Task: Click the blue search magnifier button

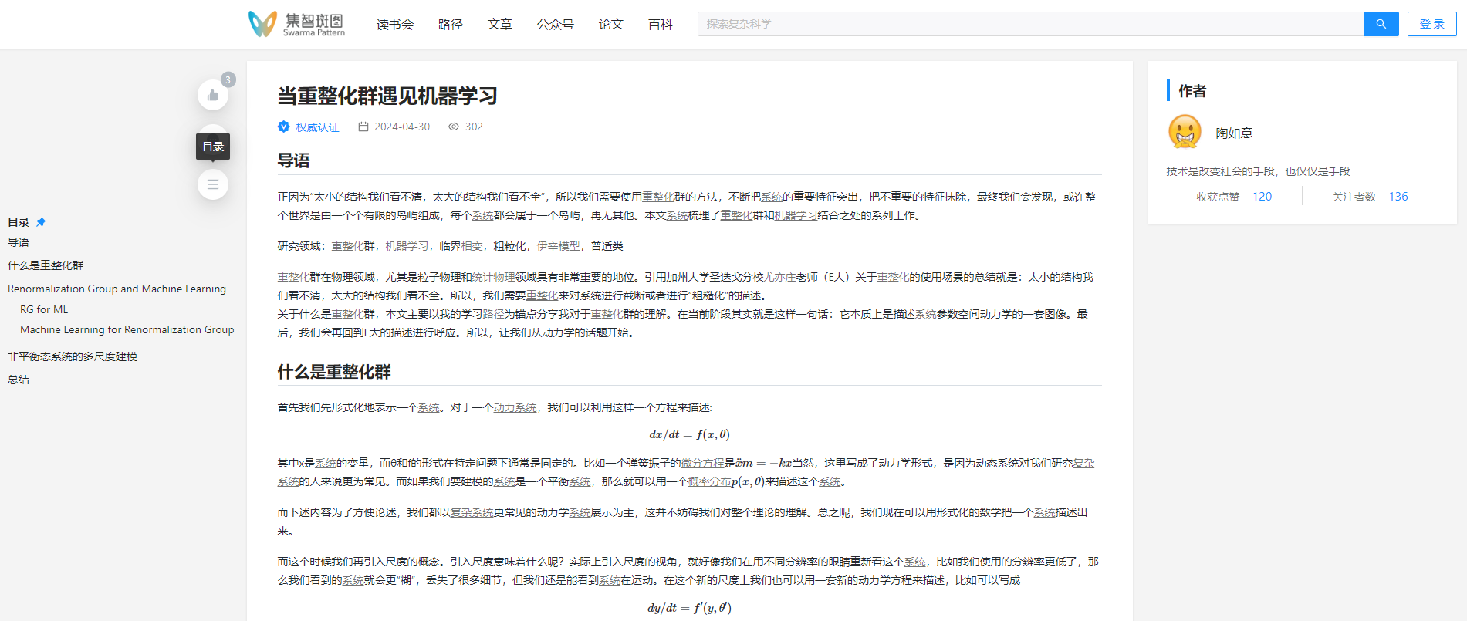Action: [x=1381, y=24]
